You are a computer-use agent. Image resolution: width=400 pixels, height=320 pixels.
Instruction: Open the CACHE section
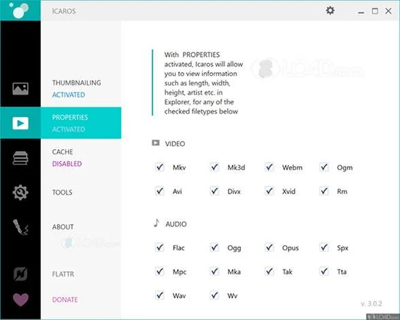(63, 152)
